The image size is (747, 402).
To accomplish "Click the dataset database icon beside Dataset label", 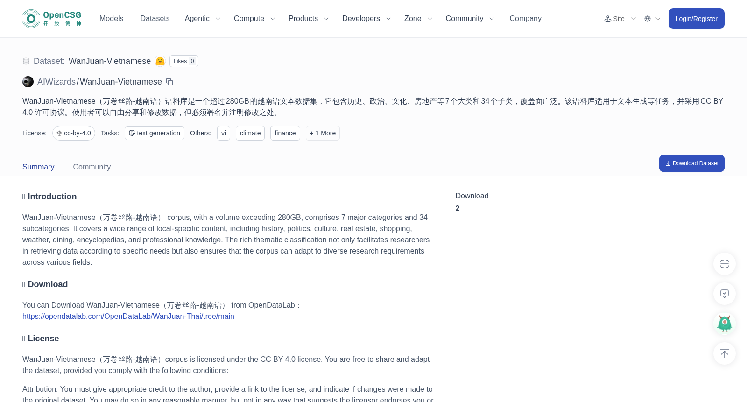I will pyautogui.click(x=26, y=61).
